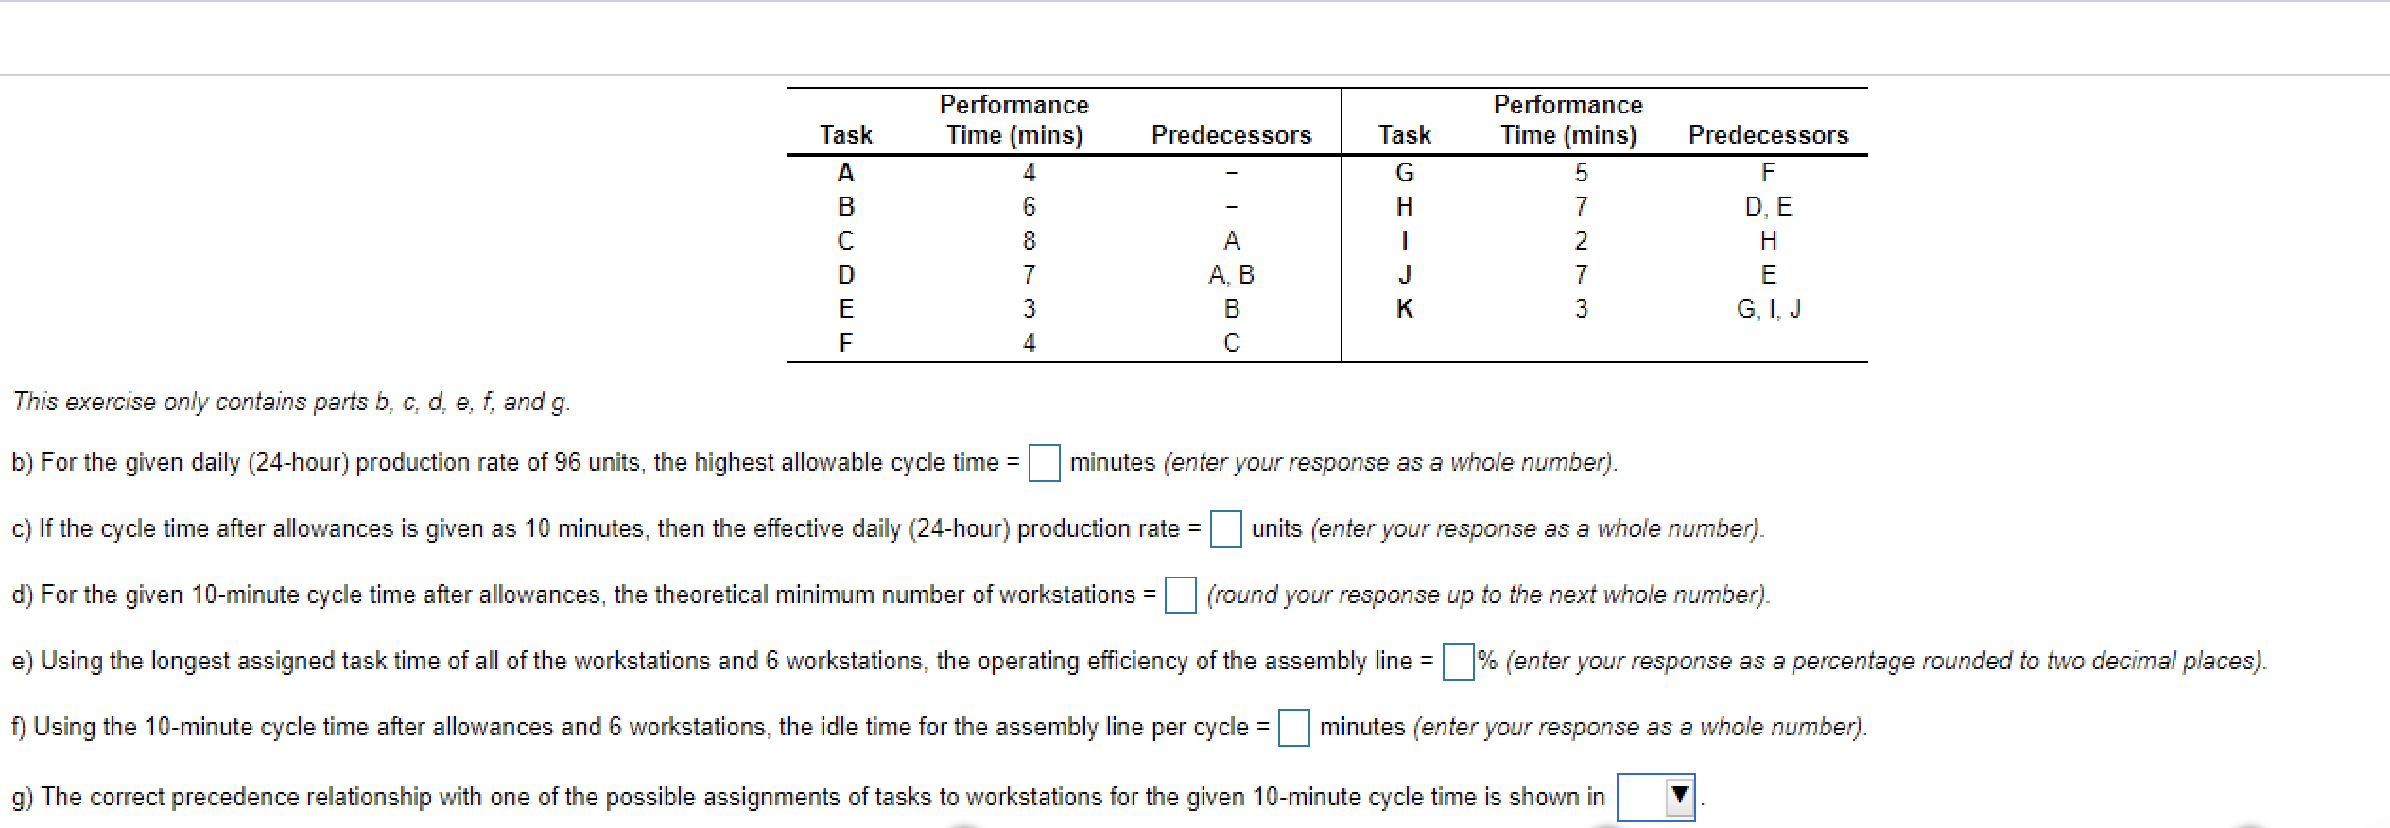Click Task A row in the left table

coord(845,171)
